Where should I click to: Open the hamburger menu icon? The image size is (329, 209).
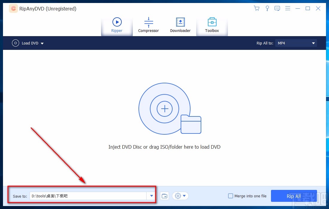tap(288, 8)
